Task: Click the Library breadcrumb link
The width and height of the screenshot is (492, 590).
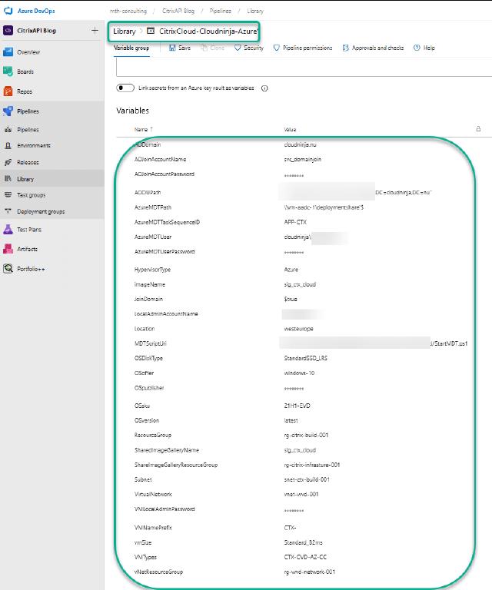Action: coord(124,31)
